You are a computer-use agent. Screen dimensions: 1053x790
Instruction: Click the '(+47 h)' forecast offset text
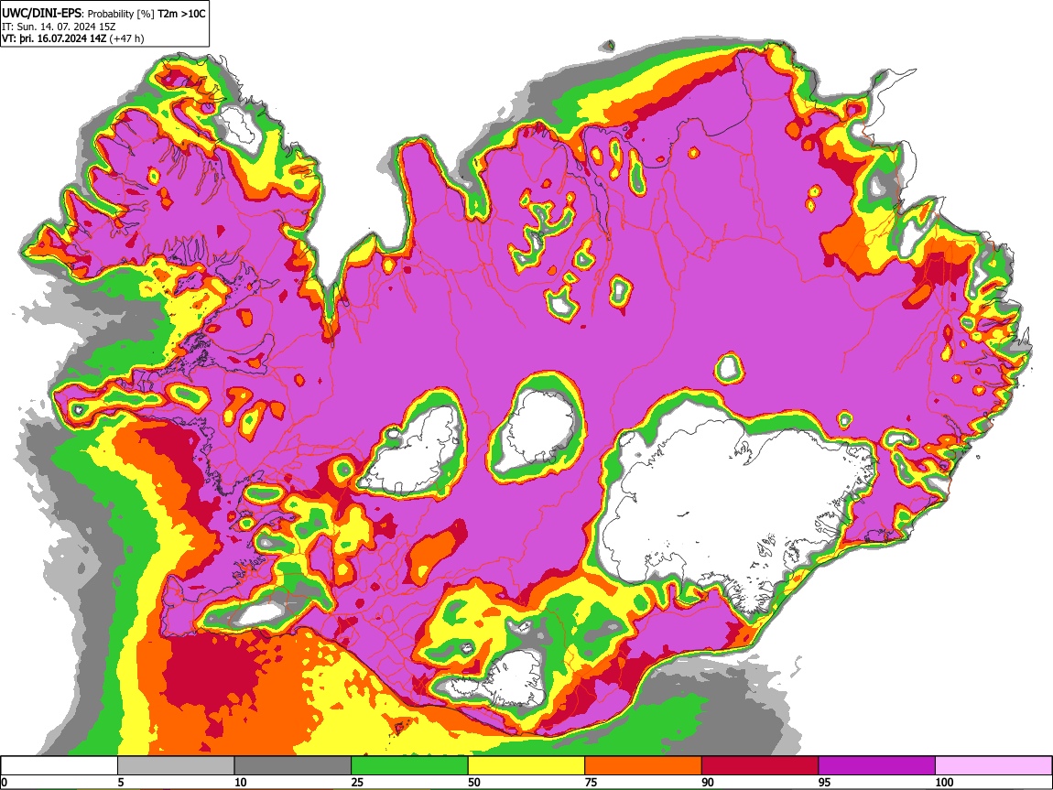(127, 38)
